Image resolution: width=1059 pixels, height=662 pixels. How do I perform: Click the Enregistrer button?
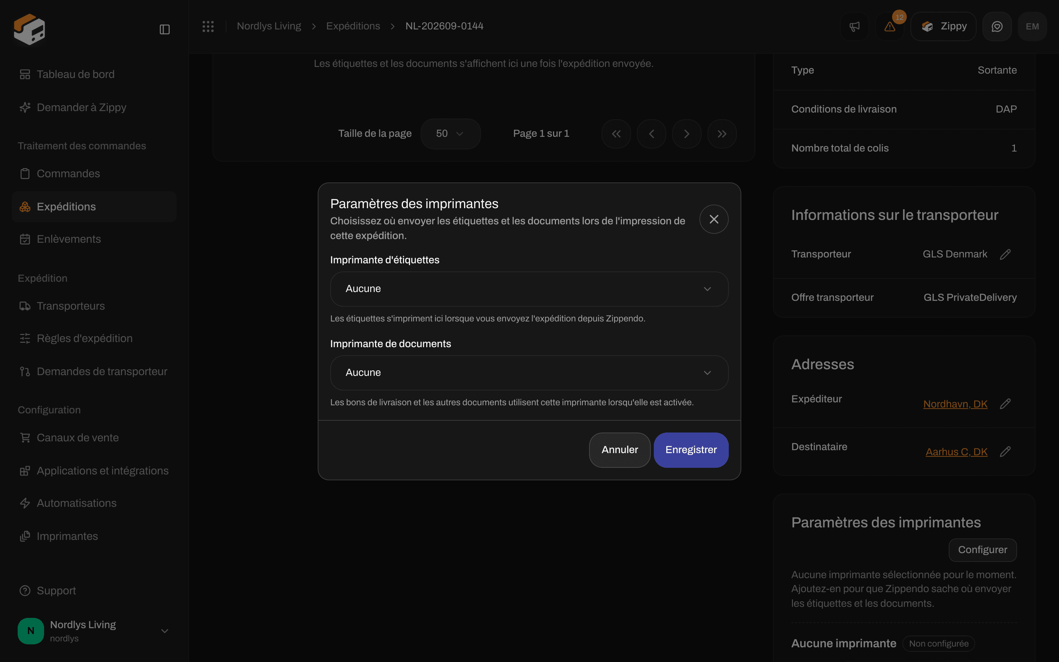pos(691,450)
